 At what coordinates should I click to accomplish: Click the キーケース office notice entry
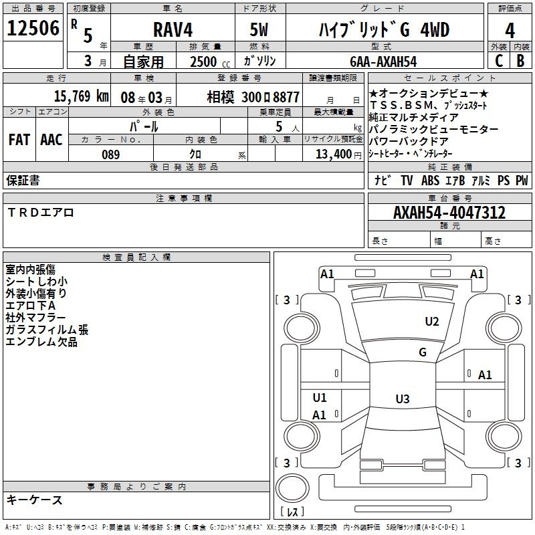tap(34, 500)
